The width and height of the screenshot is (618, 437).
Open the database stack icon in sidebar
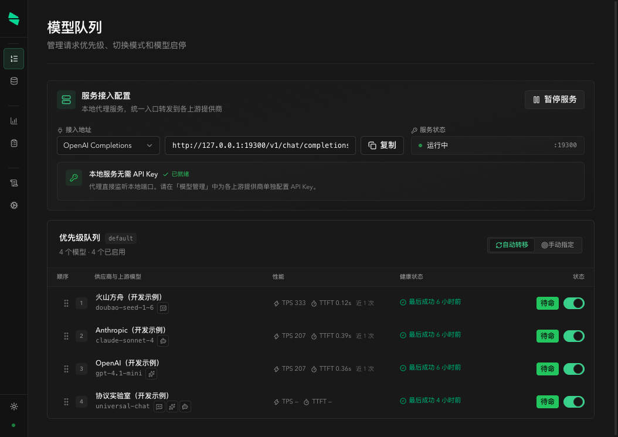[14, 82]
